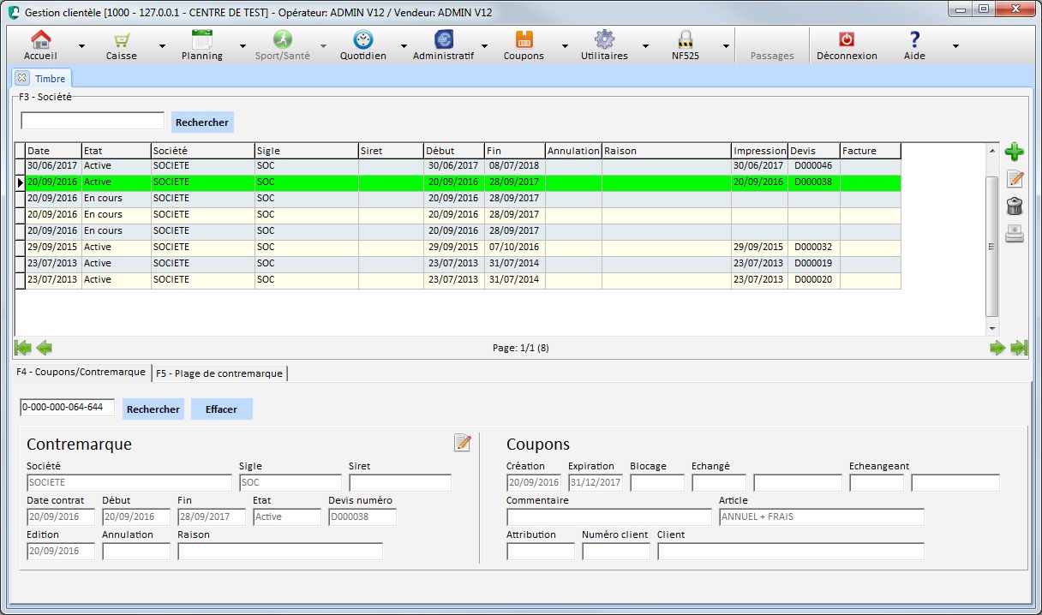The height and width of the screenshot is (615, 1042).
Task: Close the Timbre tab with X icon
Action: pos(22,78)
